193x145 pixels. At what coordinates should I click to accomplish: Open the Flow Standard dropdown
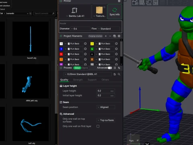[109, 29]
